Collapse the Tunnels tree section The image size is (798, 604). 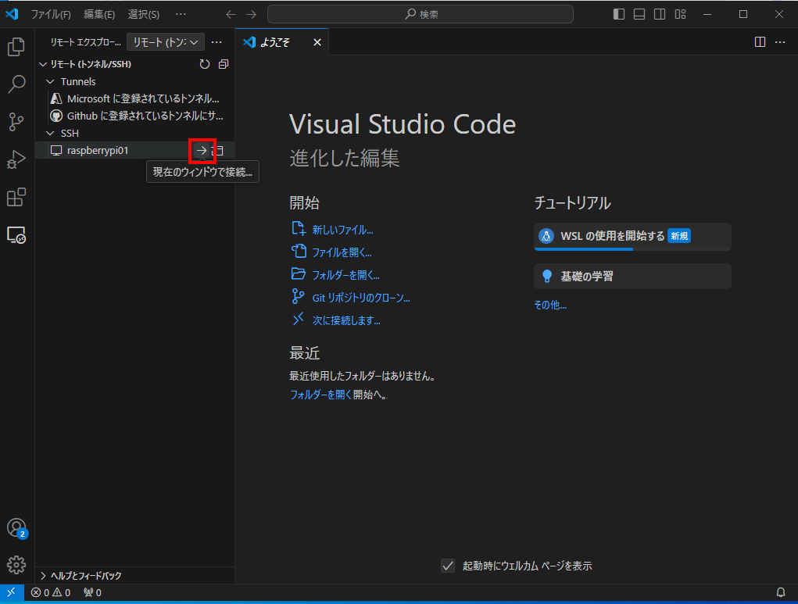tap(52, 81)
